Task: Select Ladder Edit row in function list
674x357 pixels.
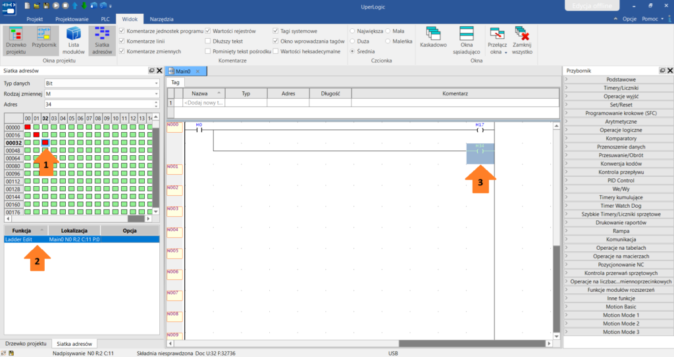Action: [x=82, y=239]
